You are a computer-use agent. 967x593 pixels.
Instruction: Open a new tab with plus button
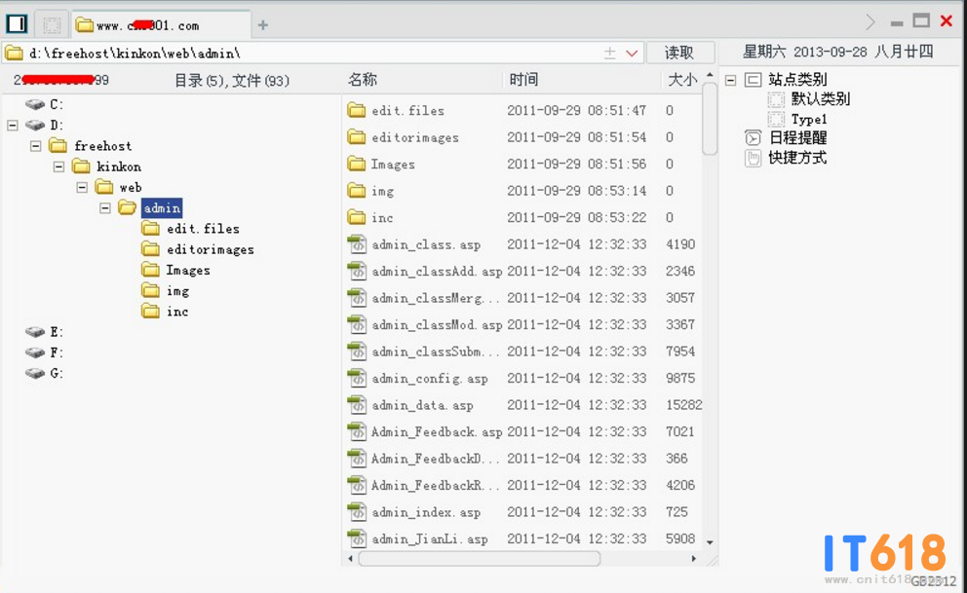263,25
